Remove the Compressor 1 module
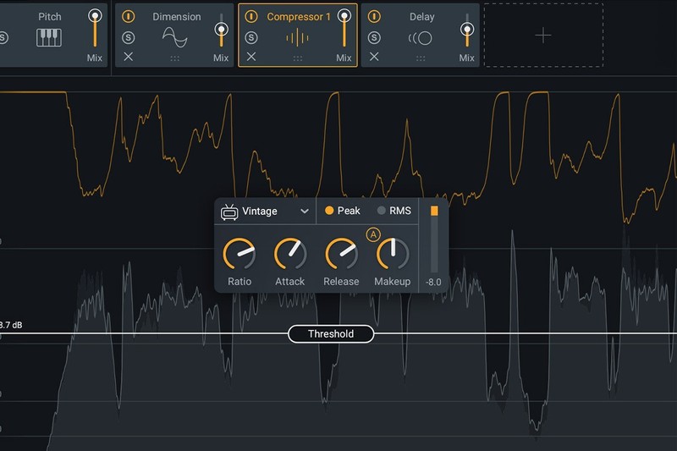This screenshot has height=451, width=677. [250, 57]
